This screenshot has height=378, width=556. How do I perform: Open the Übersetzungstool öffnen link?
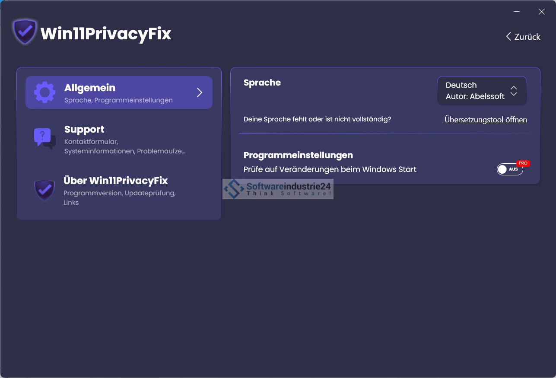[486, 120]
